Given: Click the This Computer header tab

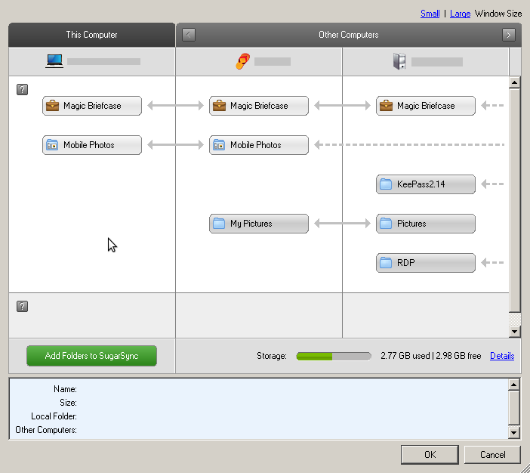Looking at the screenshot, I should point(91,35).
